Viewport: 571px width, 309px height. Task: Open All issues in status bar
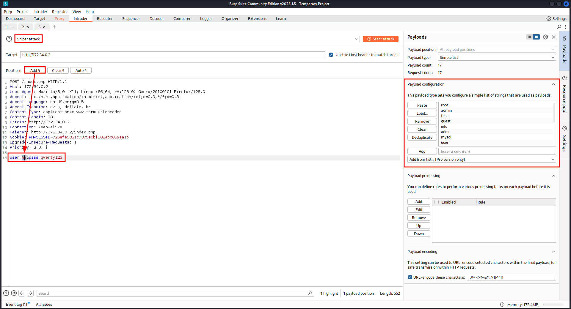[x=44, y=304]
